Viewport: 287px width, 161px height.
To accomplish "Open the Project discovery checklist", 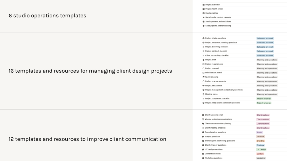I will pos(216,47).
